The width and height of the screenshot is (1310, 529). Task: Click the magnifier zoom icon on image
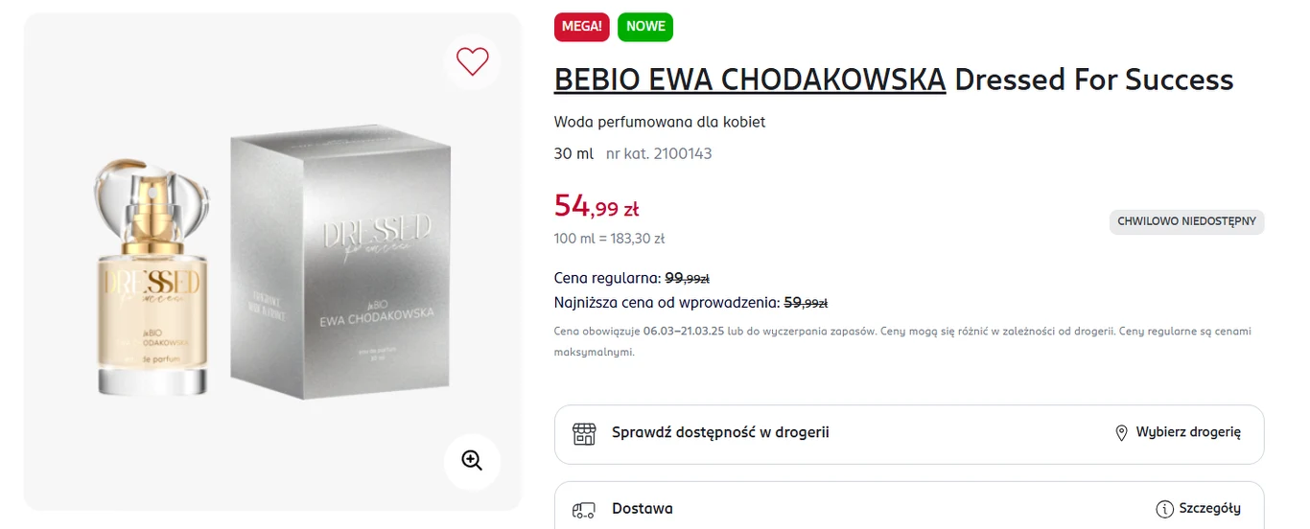pyautogui.click(x=472, y=461)
